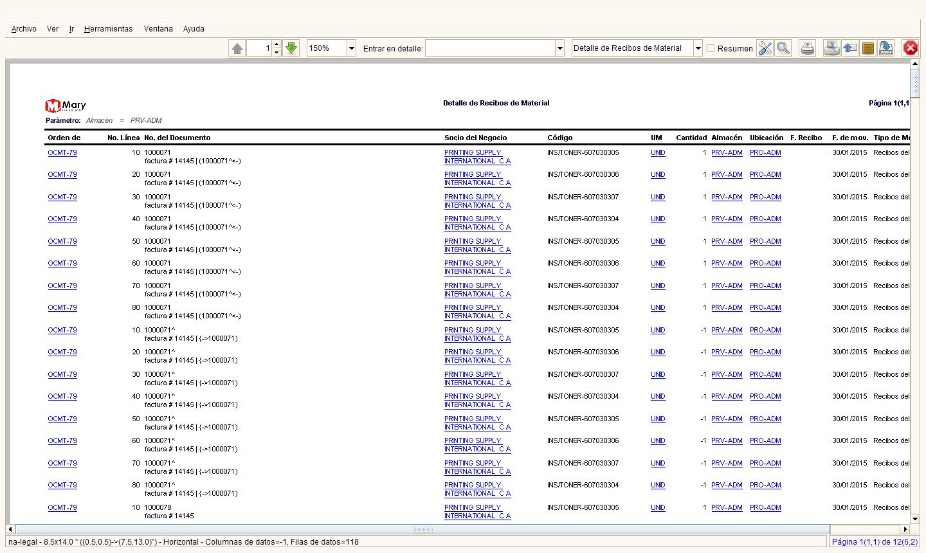The height and width of the screenshot is (553, 926).
Task: Click the archive drawer icon
Action: (x=868, y=48)
